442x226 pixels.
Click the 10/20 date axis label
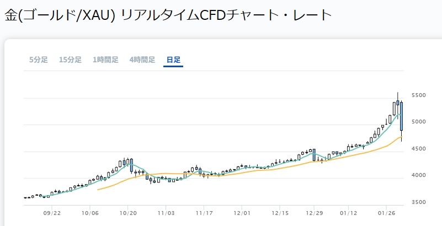(127, 212)
